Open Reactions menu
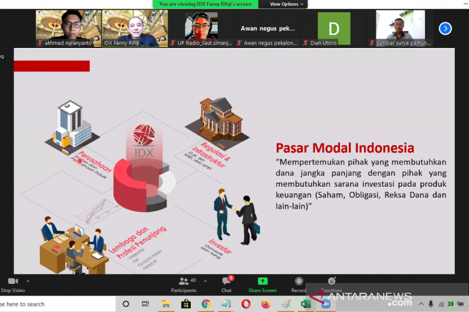469x312 pixels. pyautogui.click(x=331, y=285)
